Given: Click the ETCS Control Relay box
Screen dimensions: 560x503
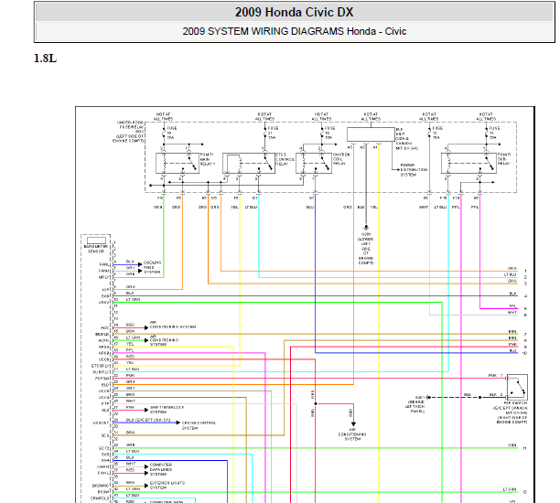Looking at the screenshot, I should (x=249, y=164).
